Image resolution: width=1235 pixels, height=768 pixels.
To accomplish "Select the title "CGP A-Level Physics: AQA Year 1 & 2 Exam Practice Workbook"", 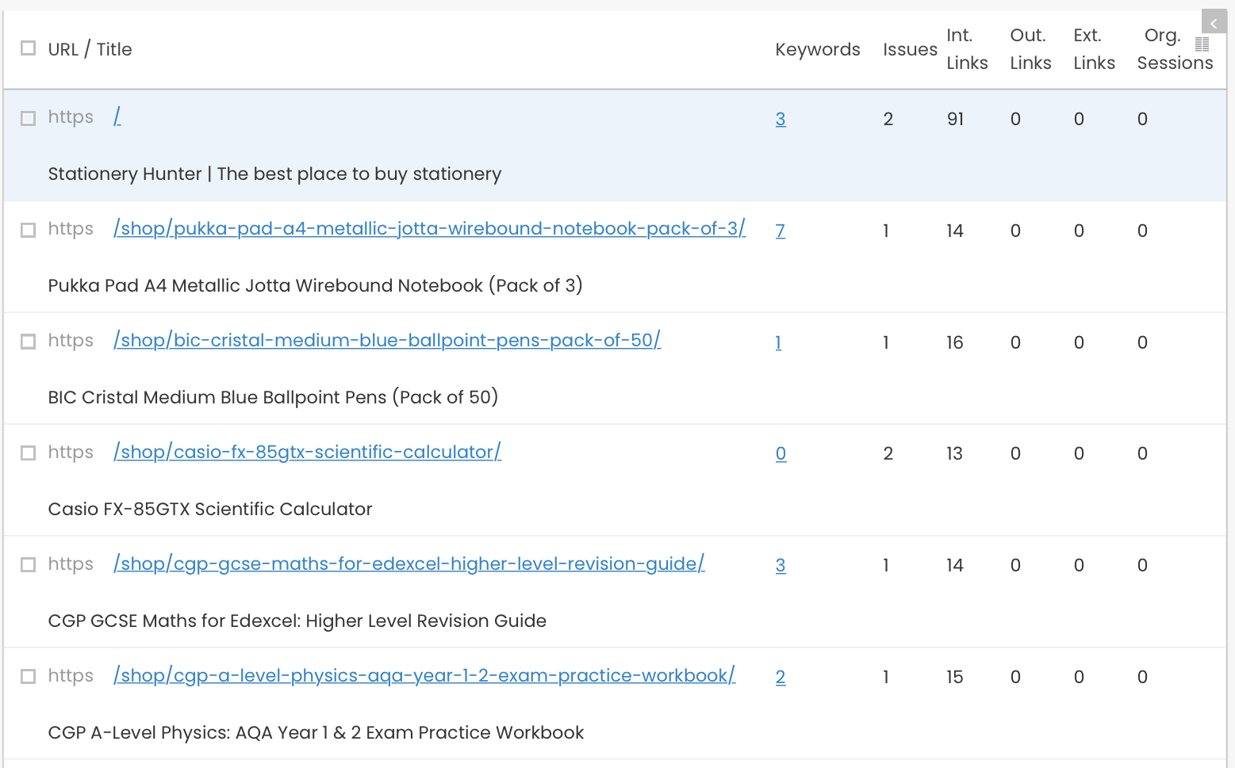I will coord(316,732).
